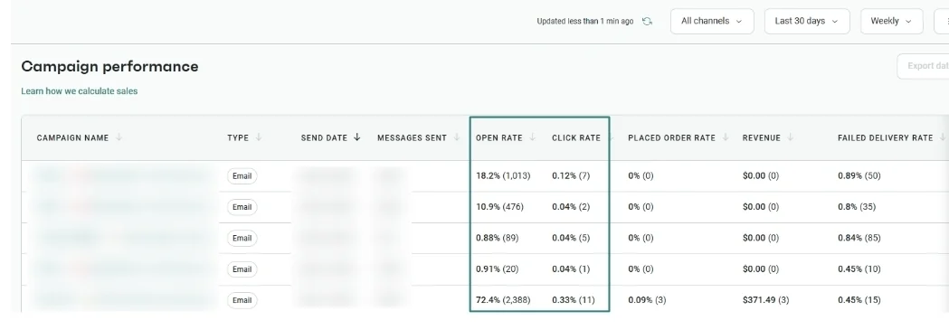Select the 0.8% (35) failed delivery cell
Screen dimensions: 949x330
tap(857, 207)
